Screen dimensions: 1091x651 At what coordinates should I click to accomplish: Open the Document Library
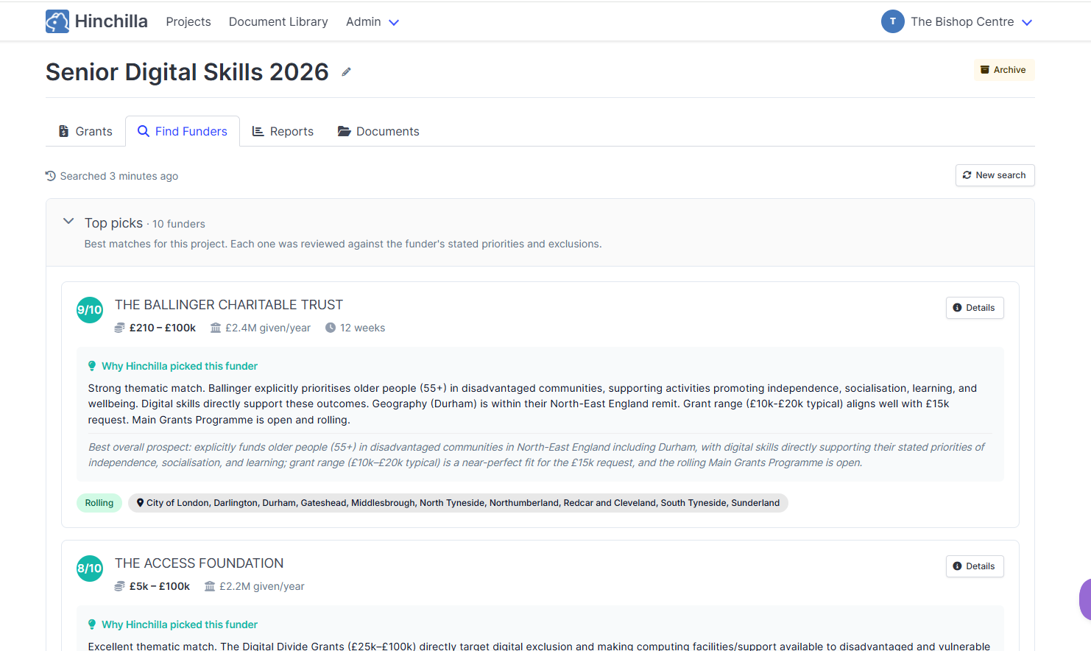(278, 22)
